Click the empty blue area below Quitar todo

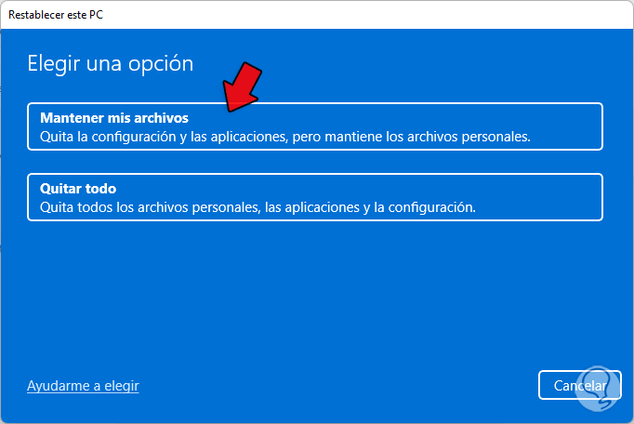315,291
